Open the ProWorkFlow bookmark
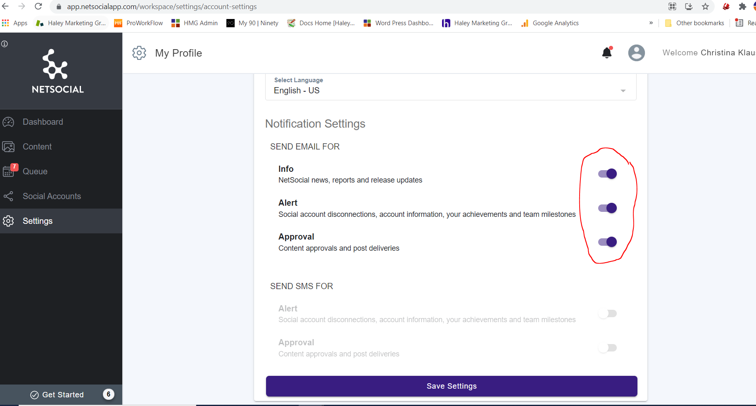Viewport: 756px width, 406px height. (139, 23)
